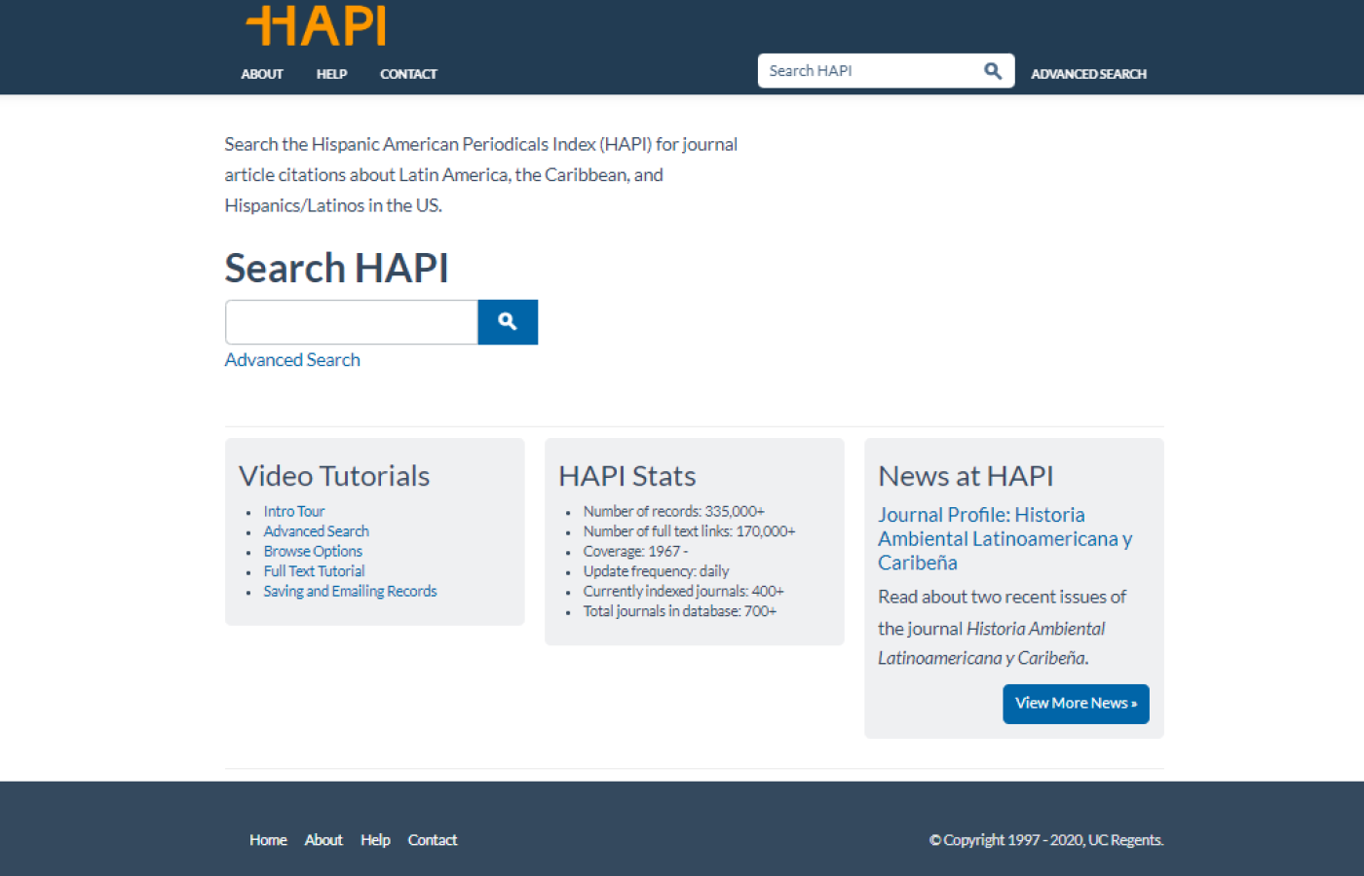Click the 'Update frequency: daily' stat
This screenshot has width=1364, height=876.
click(x=657, y=571)
